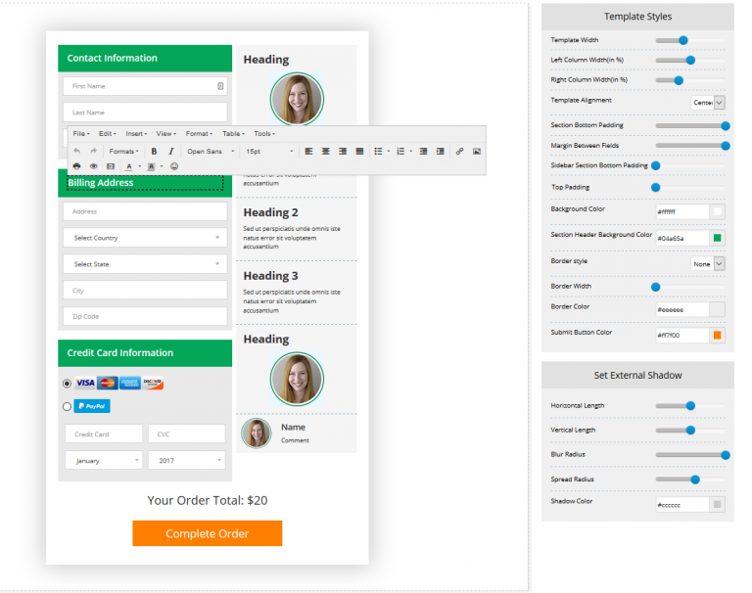The width and height of the screenshot is (752, 593).
Task: Click the print icon in editor
Action: pyautogui.click(x=76, y=166)
